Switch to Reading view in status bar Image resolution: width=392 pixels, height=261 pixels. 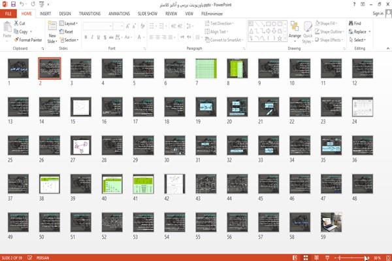pos(316,258)
